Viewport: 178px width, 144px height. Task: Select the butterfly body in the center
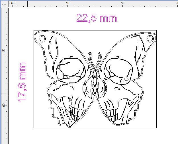[95, 83]
